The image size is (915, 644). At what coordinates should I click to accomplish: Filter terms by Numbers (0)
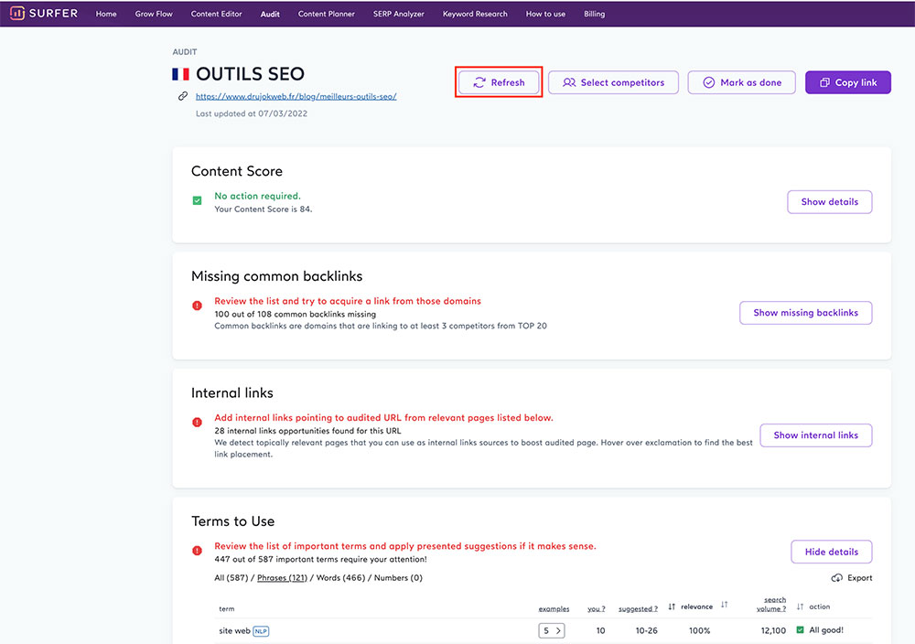point(398,578)
